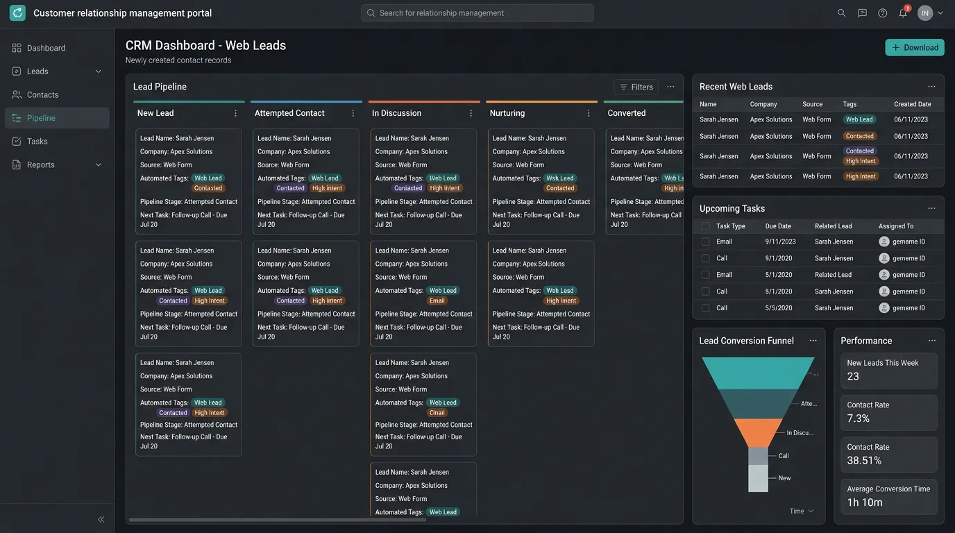Open Lead Pipeline panel more options
955x533 pixels.
click(x=670, y=87)
